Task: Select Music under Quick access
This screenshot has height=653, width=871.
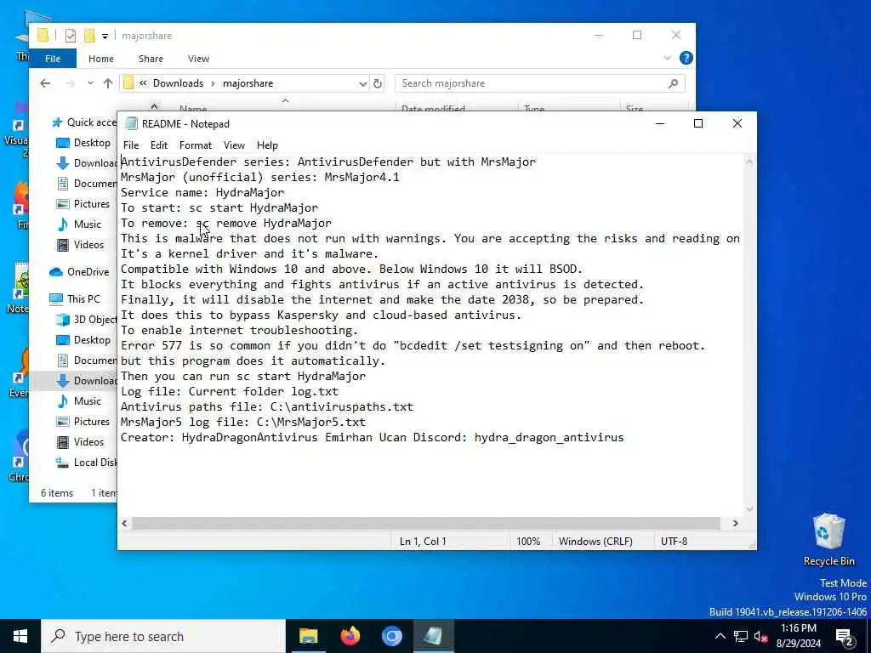Action: (x=79, y=224)
